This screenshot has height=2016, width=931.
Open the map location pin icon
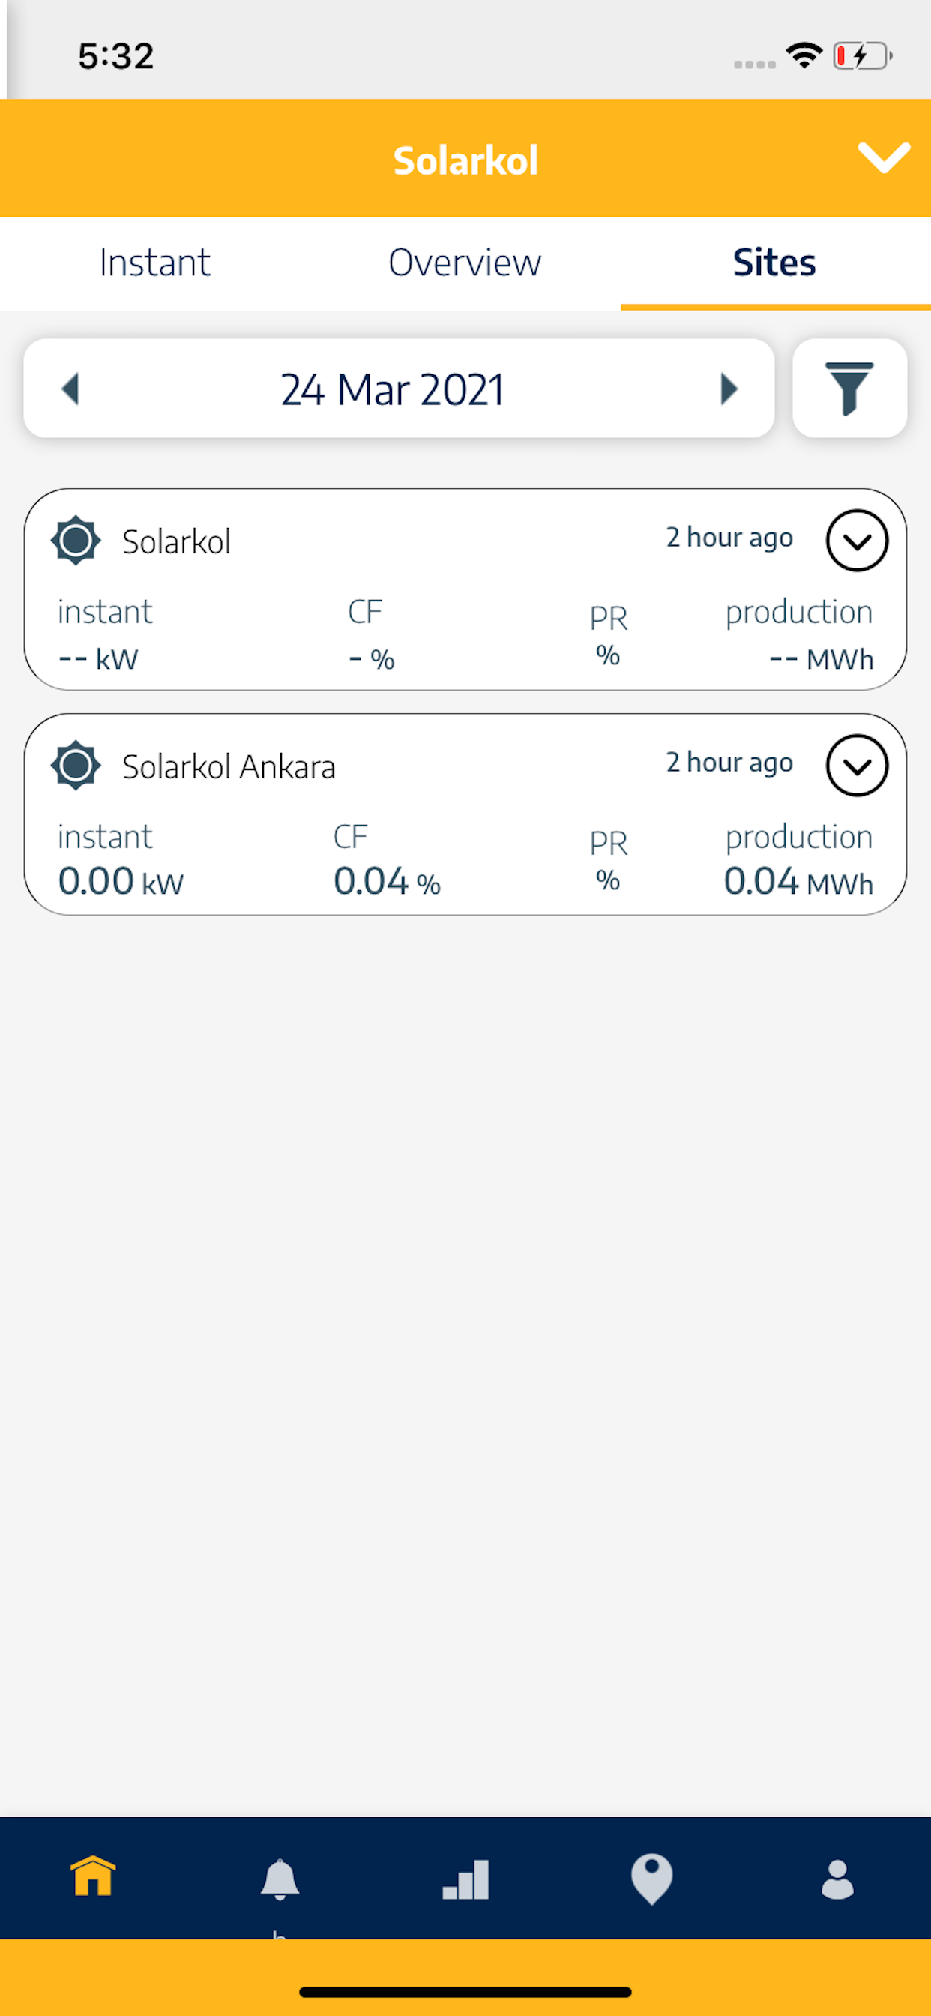(651, 1878)
